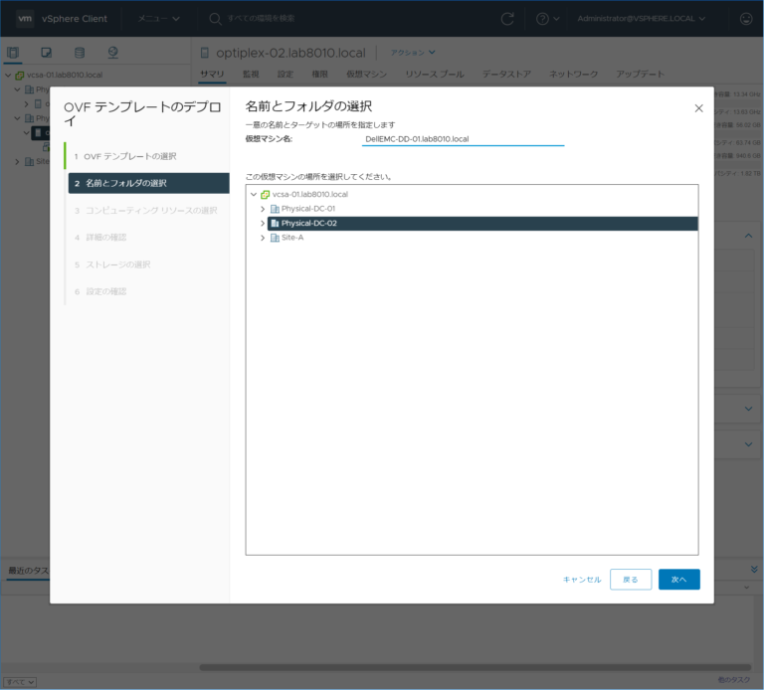Switch to the ネットワーク tab
Viewport: 764px width, 690px height.
point(573,74)
